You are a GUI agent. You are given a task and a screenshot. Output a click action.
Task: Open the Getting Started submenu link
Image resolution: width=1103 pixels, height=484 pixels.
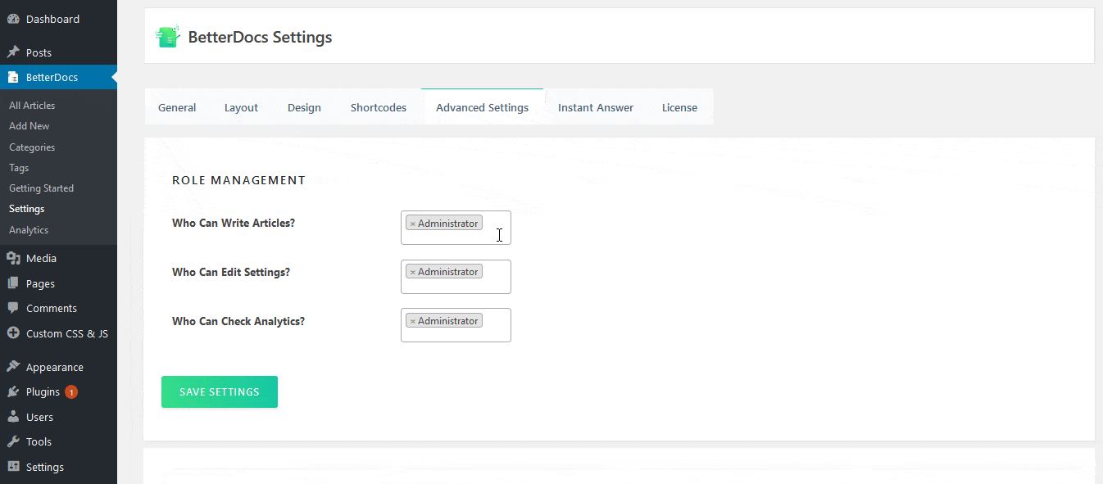pos(41,188)
